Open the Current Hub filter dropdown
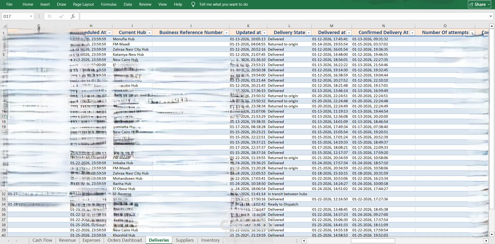 [149, 33]
